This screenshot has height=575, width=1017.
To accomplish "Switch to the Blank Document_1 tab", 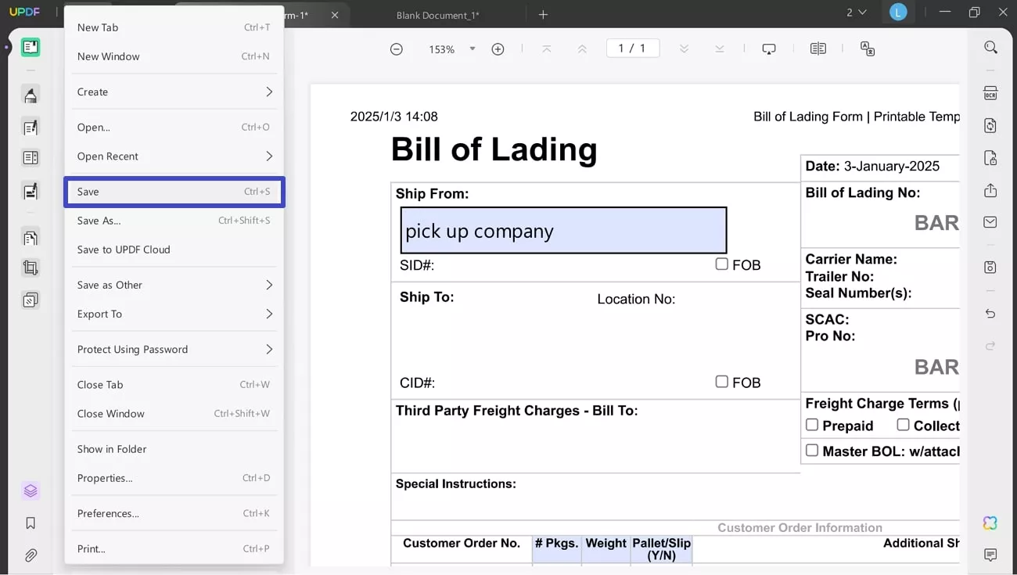I will point(437,15).
